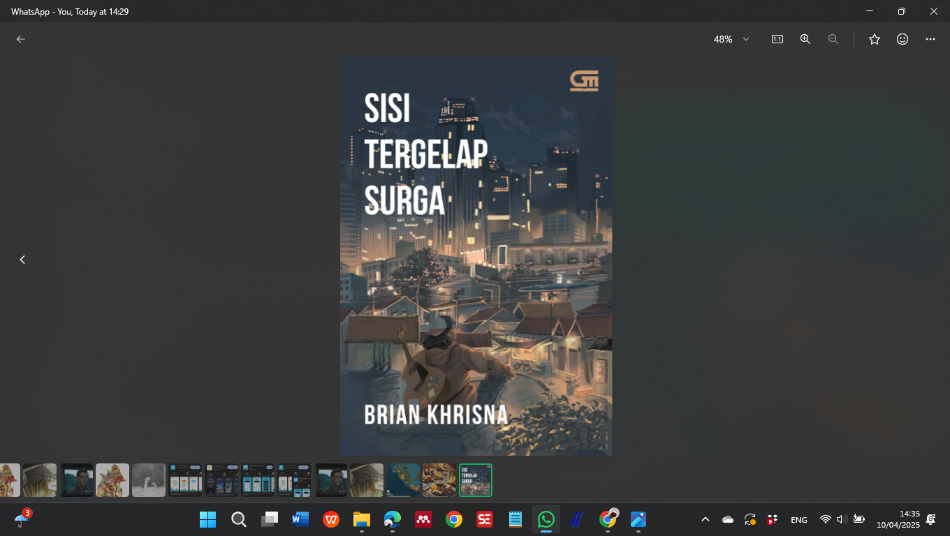950x536 pixels.
Task: Restore down the image viewer window
Action: 902,11
